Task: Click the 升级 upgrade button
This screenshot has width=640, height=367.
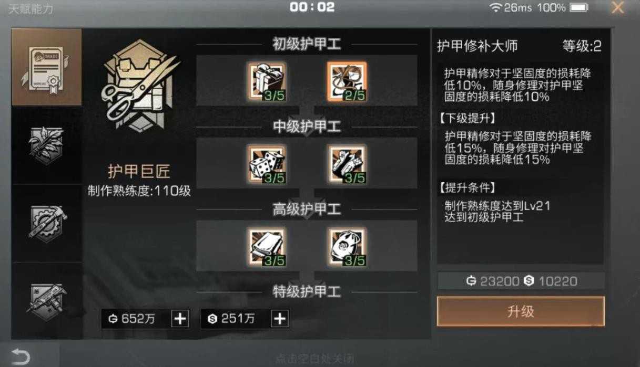Action: [521, 311]
